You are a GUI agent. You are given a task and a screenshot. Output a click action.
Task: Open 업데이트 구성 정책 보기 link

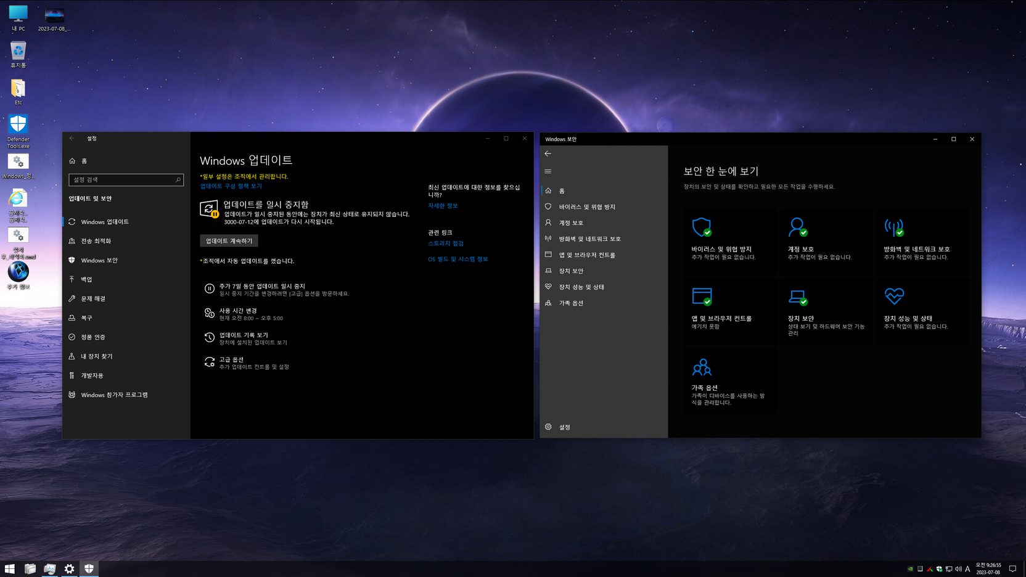point(231,186)
